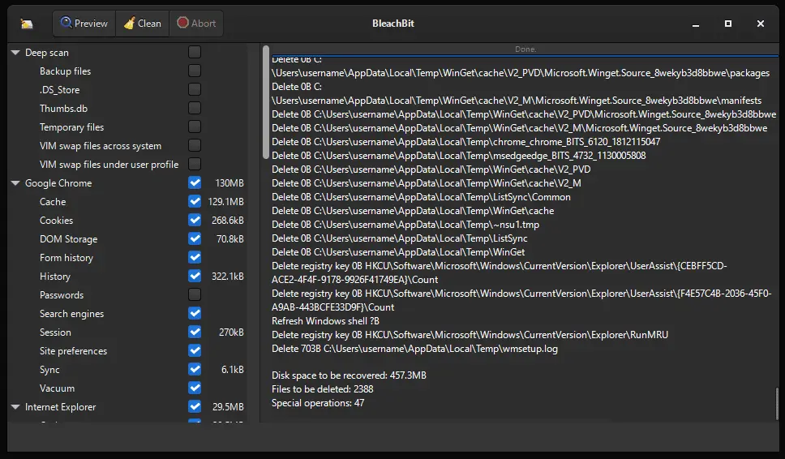The width and height of the screenshot is (785, 459).
Task: Select the Site preferences item
Action: coord(73,351)
